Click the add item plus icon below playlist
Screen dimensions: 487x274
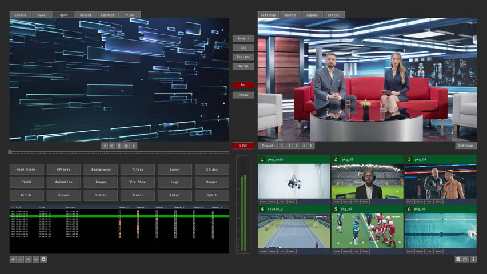pyautogui.click(x=13, y=259)
